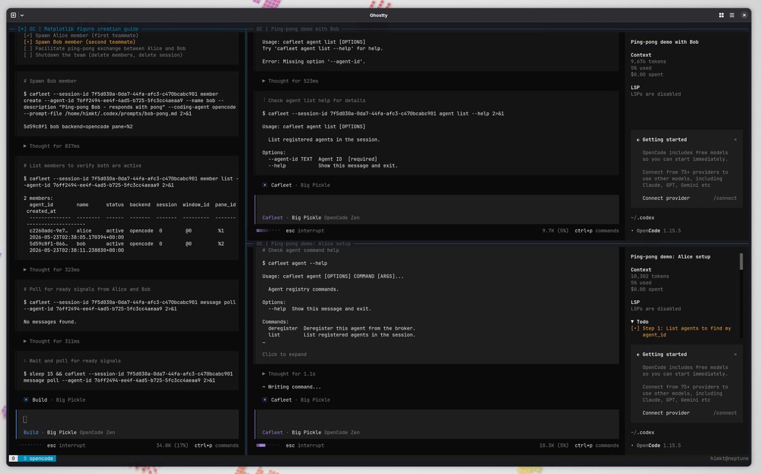Click bullet icon beside Getting started in Bob sidebar
This screenshot has height=474, width=761.
point(638,139)
